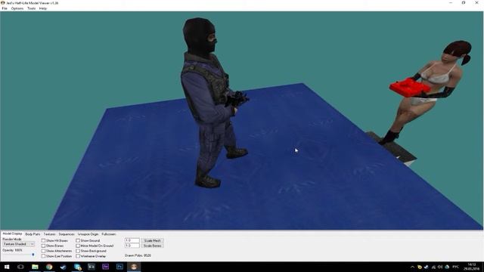Click the network tray icon
This screenshot has width=484, height=272.
[433, 267]
